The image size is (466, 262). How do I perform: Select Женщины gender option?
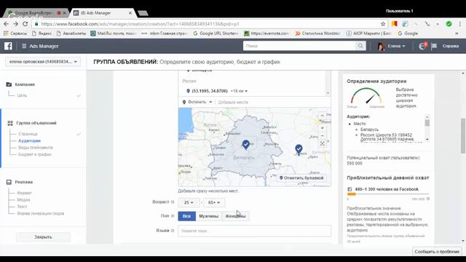tap(235, 216)
